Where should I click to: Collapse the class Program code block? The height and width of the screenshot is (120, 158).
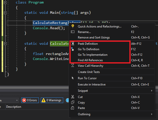(x=5, y=2)
